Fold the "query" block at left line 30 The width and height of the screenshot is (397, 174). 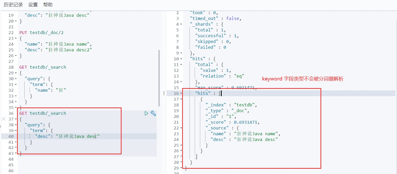click(16, 79)
